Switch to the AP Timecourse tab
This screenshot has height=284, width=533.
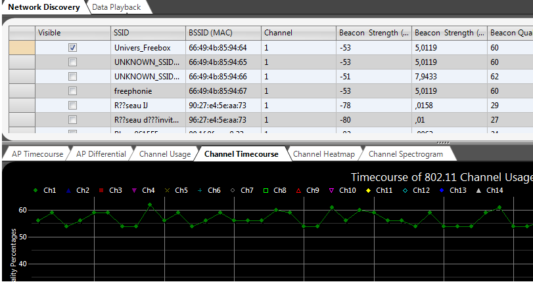(37, 154)
